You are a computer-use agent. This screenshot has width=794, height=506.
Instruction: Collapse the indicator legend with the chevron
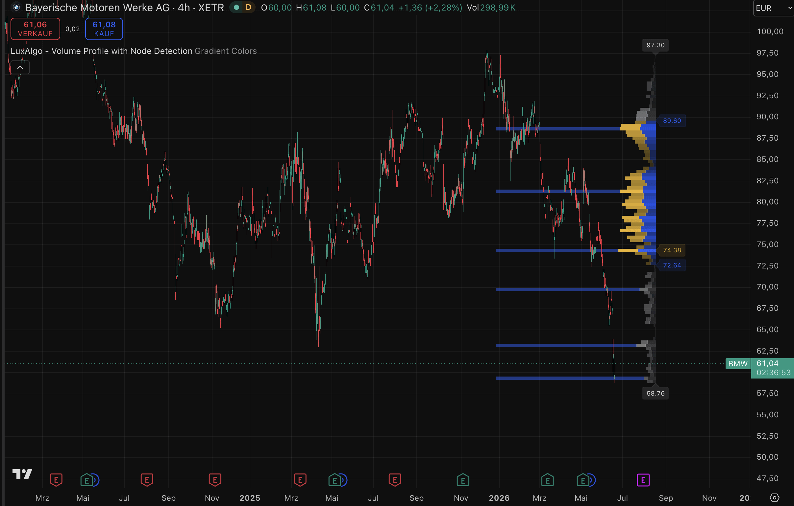click(20, 68)
